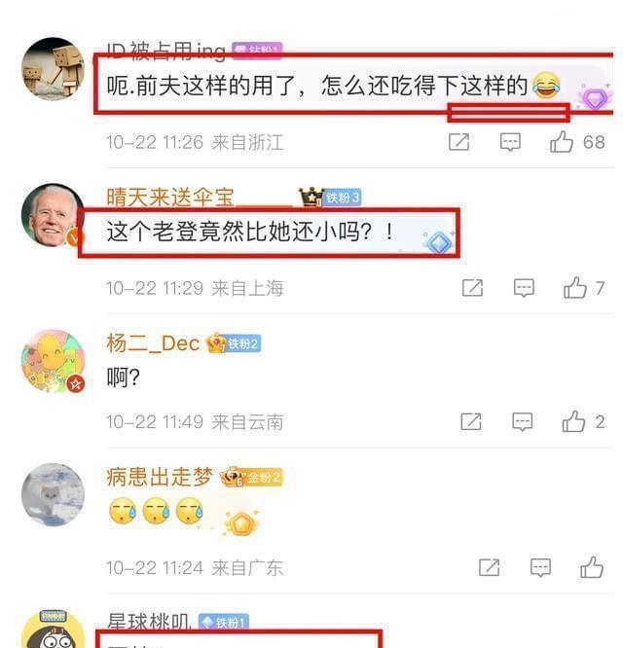Like 病患出走梦's emoji comment
This screenshot has height=648, width=623.
click(x=592, y=567)
